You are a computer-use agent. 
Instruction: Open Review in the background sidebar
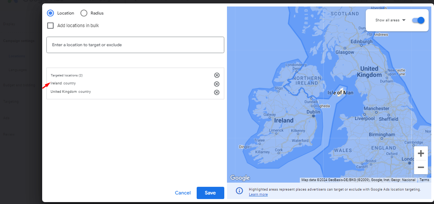[9, 134]
